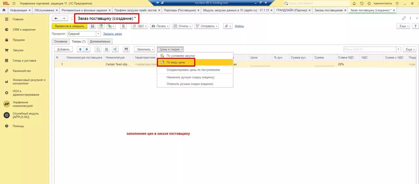This screenshot has height=184, width=419.
Task: Open the service settings lines icon
Action: click(397, 3)
